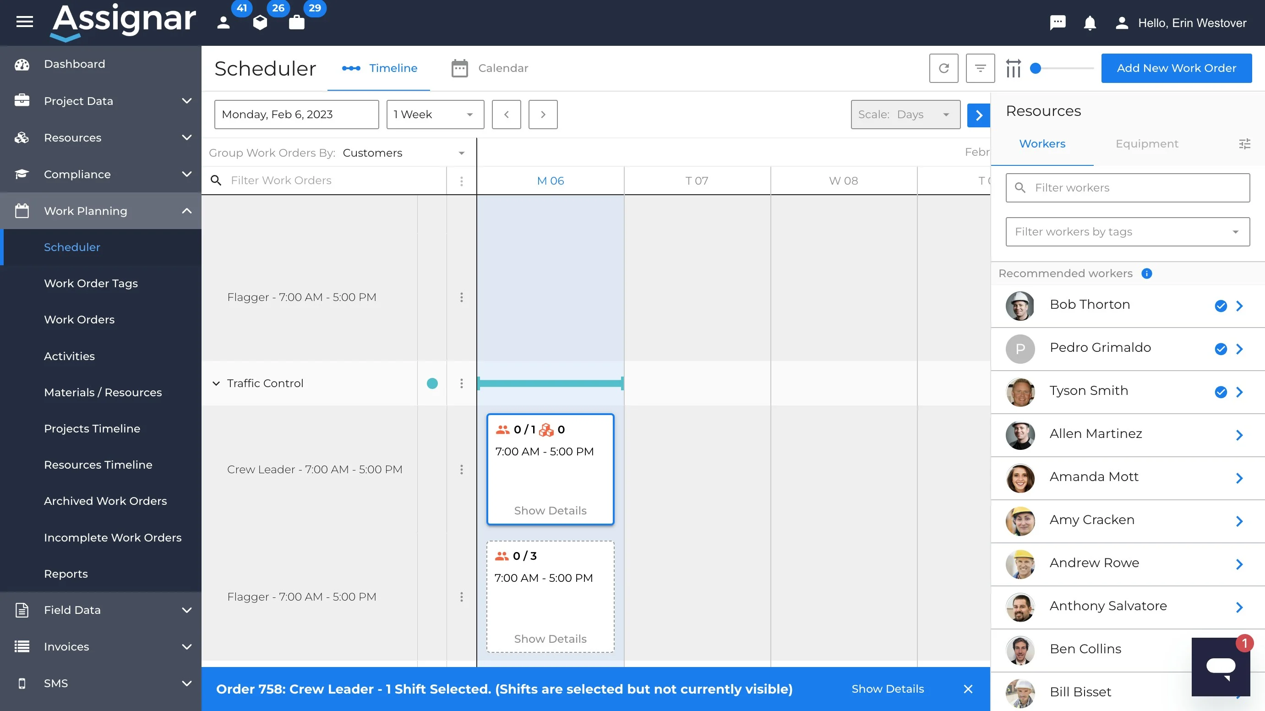Image resolution: width=1265 pixels, height=711 pixels.
Task: Switch to the Timeline tab
Action: click(x=379, y=68)
